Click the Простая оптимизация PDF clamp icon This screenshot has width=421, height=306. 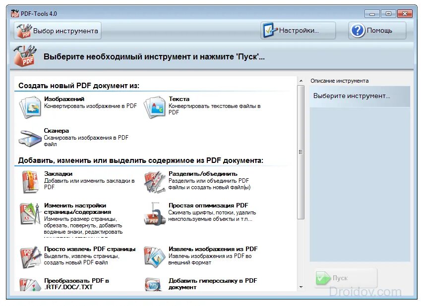155,214
